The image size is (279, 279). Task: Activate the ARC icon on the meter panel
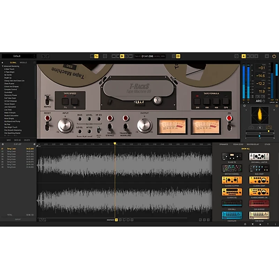coord(260,101)
